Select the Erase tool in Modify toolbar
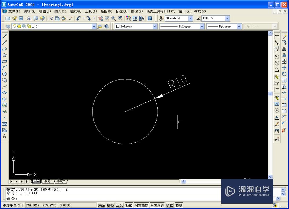289x209 pixels. click(284, 36)
